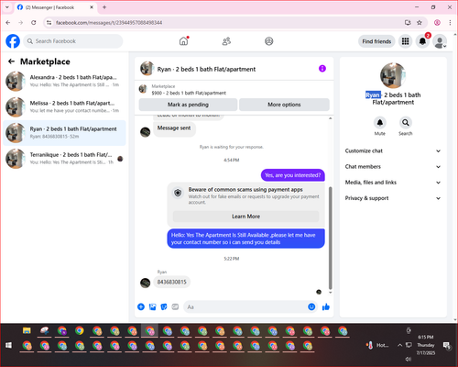458x367 pixels.
Task: Click the volume icon in system tray
Action: (409, 359)
